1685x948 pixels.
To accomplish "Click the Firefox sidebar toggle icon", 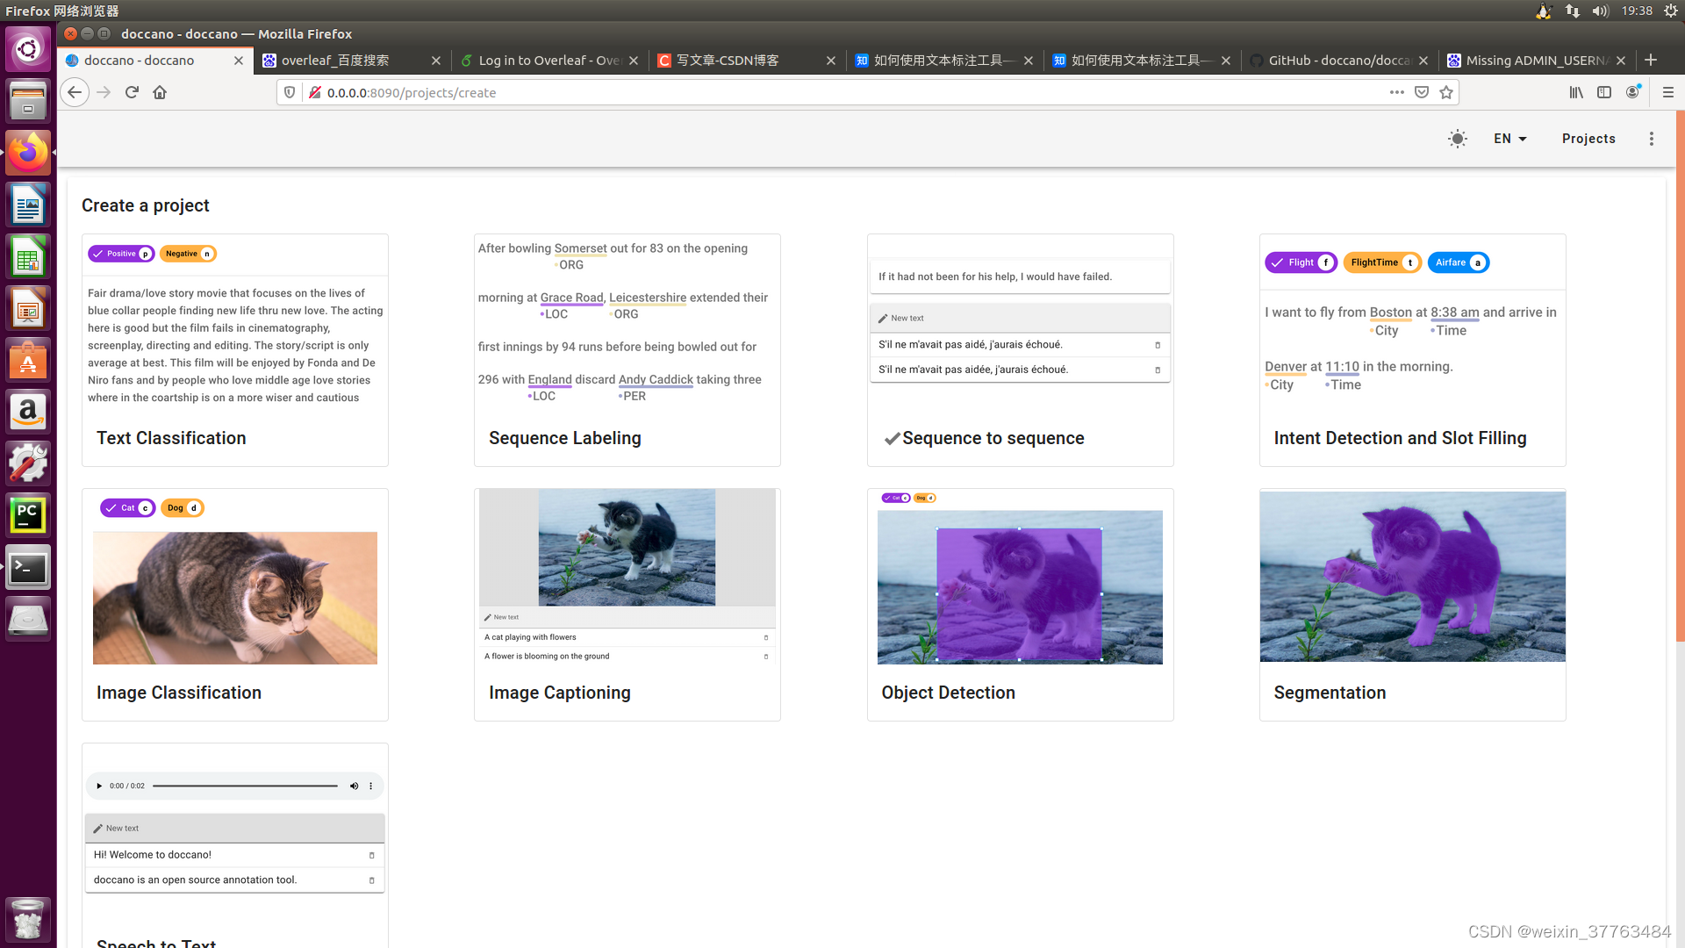I will pos(1604,92).
